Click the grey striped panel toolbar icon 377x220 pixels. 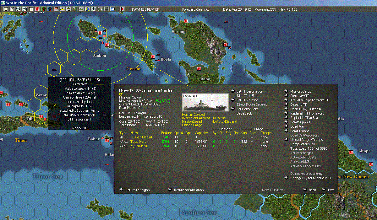click(106, 9)
